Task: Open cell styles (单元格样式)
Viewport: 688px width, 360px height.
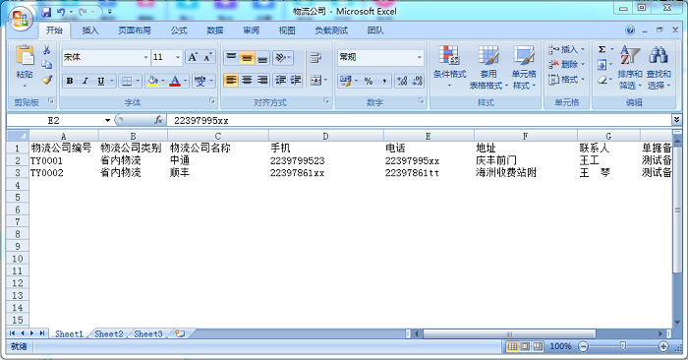Action: 524,67
